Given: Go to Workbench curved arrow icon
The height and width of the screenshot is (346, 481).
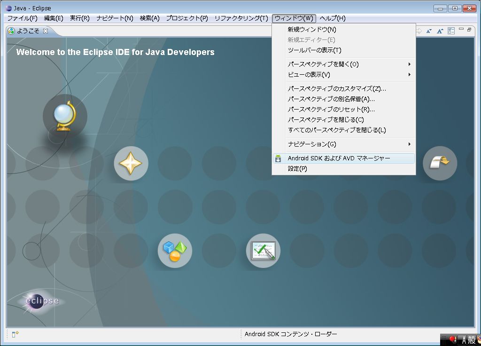Looking at the screenshot, I should point(440,163).
